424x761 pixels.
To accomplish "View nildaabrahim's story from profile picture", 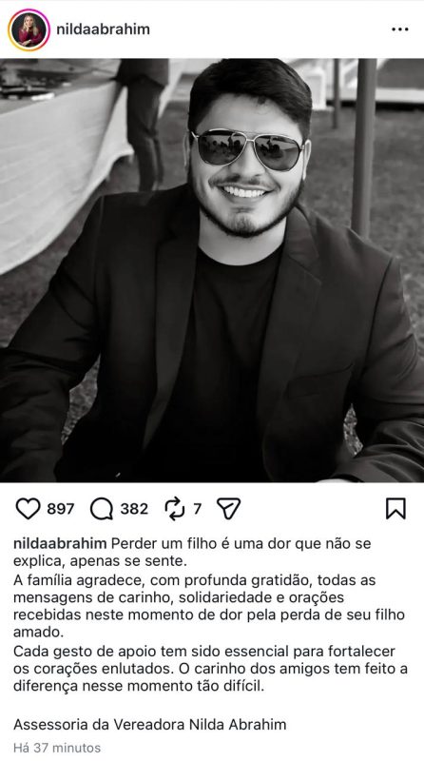I will 29,29.
